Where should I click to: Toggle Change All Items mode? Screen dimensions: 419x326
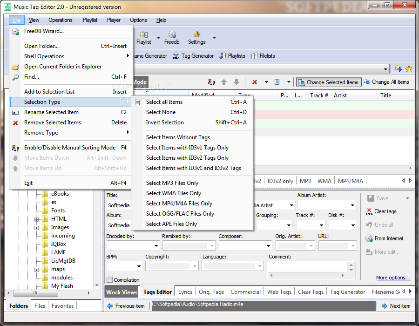(x=386, y=82)
